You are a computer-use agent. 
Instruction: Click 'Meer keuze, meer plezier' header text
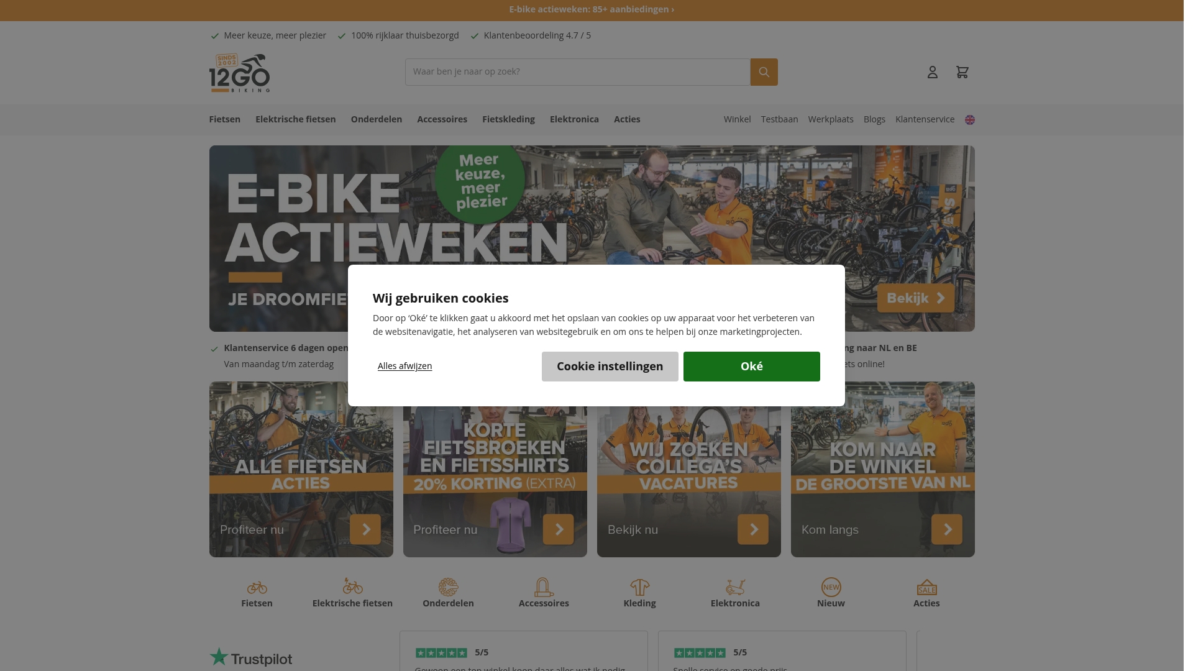[275, 35]
